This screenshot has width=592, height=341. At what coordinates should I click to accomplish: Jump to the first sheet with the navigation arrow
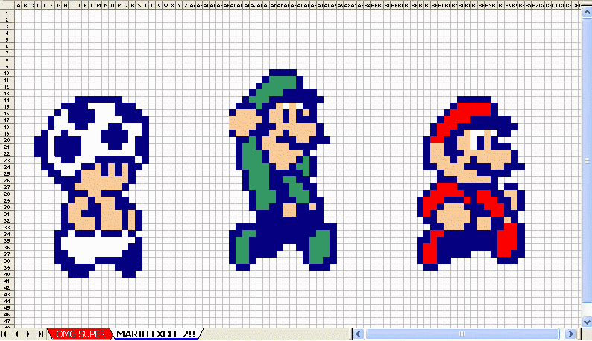pos(4,334)
